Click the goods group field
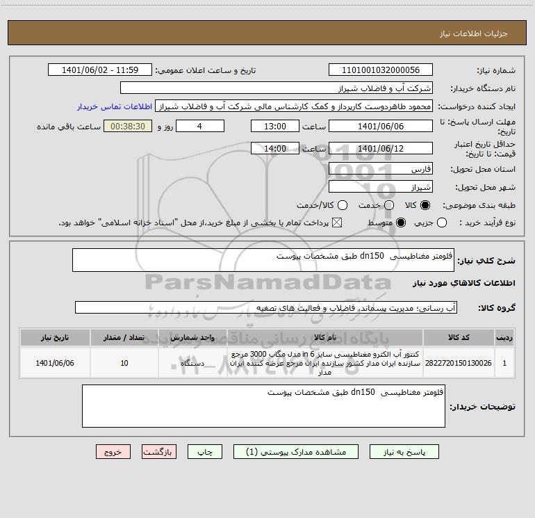Screen dimensions: 535x518 click(x=266, y=307)
